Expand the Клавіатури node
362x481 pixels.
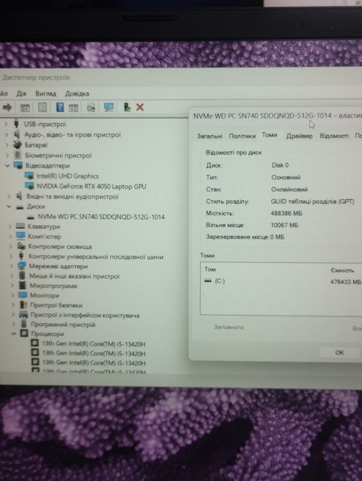[10, 227]
